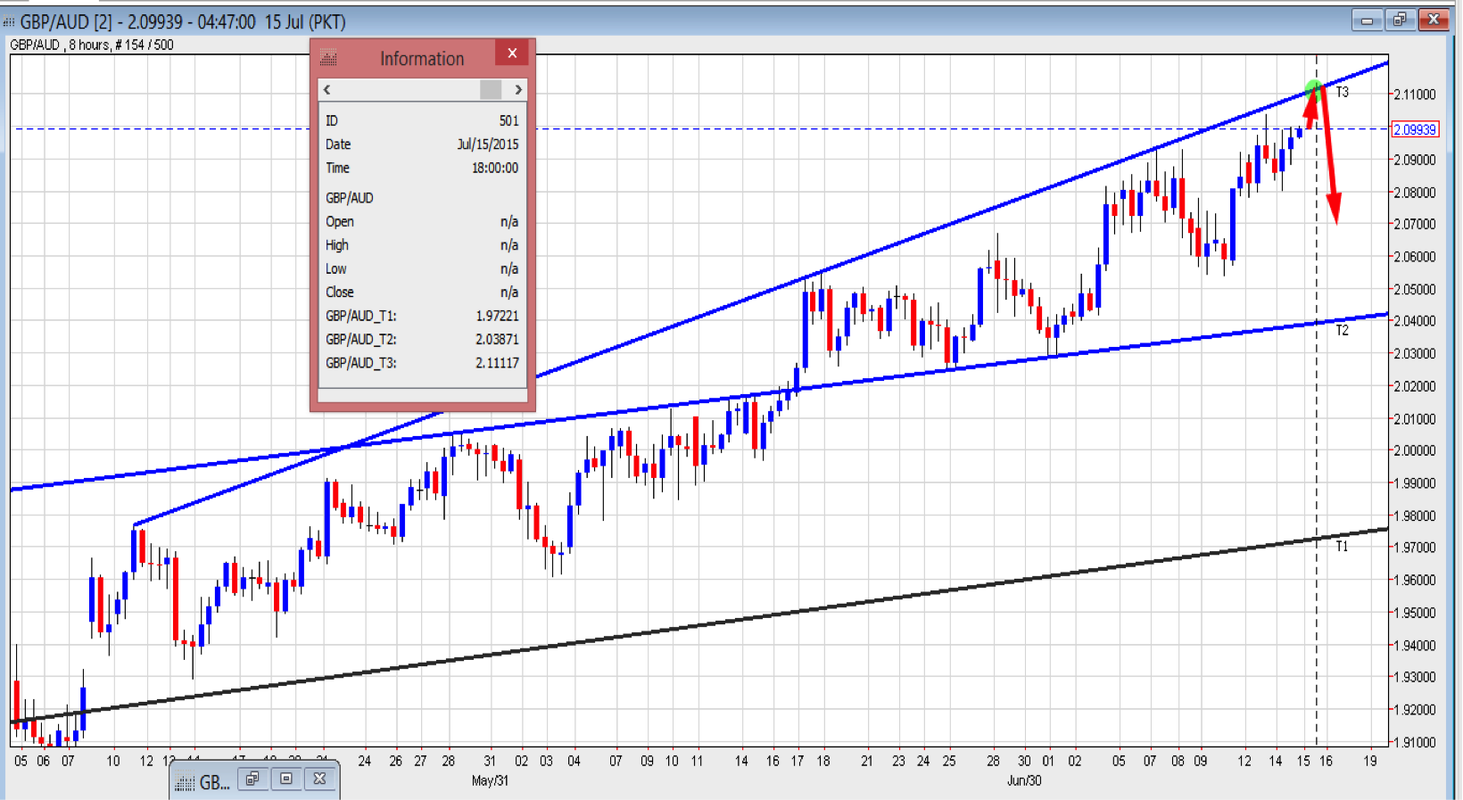This screenshot has height=800, width=1463.
Task: Click the May/31 date axis label
Action: point(490,780)
